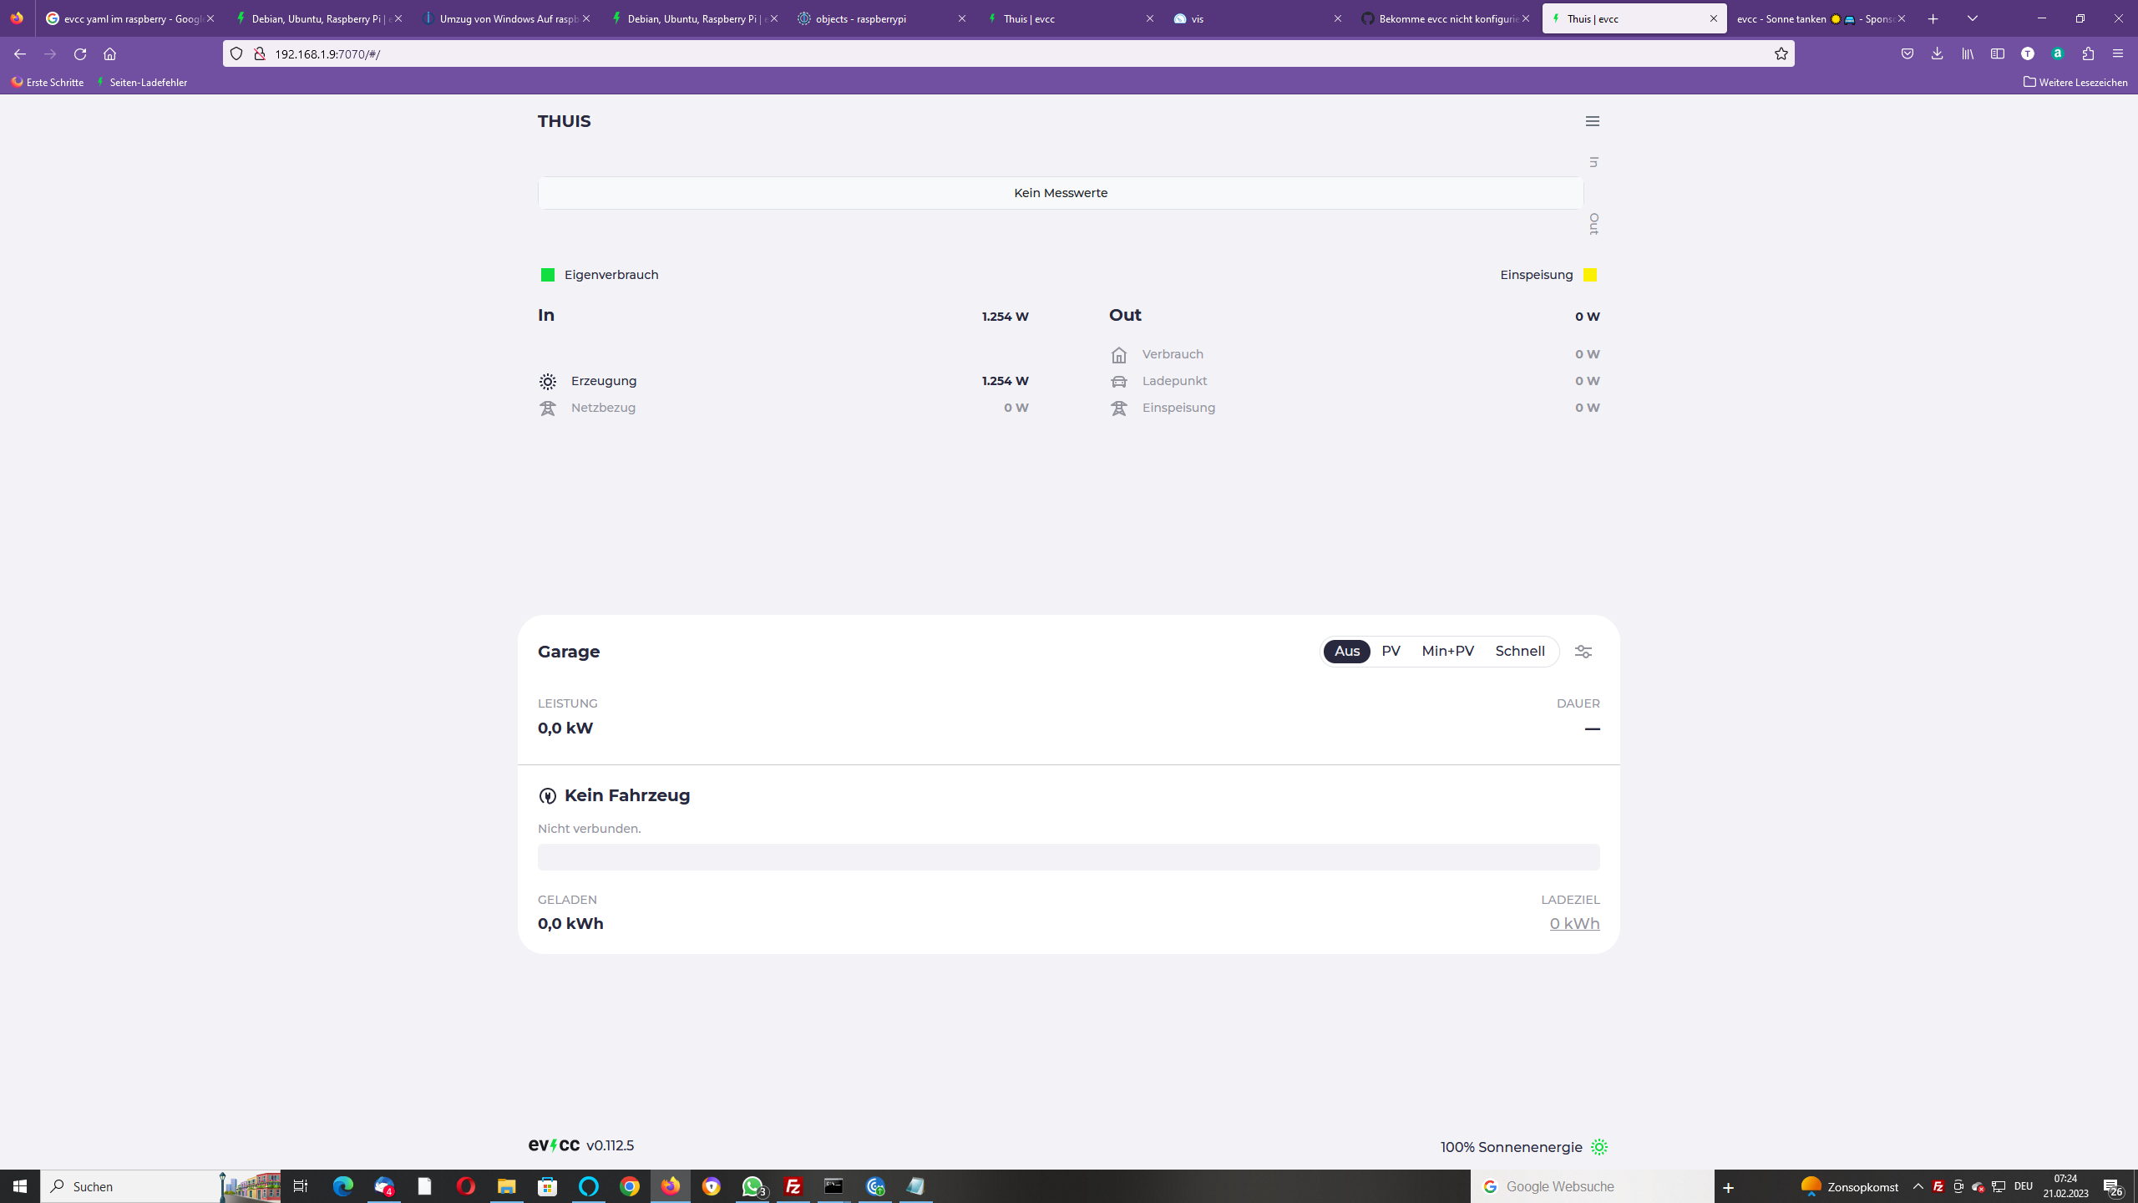Switch to evcc yaml im raspberry Google tab
Viewport: 2138px width, 1203px height.
(x=129, y=18)
